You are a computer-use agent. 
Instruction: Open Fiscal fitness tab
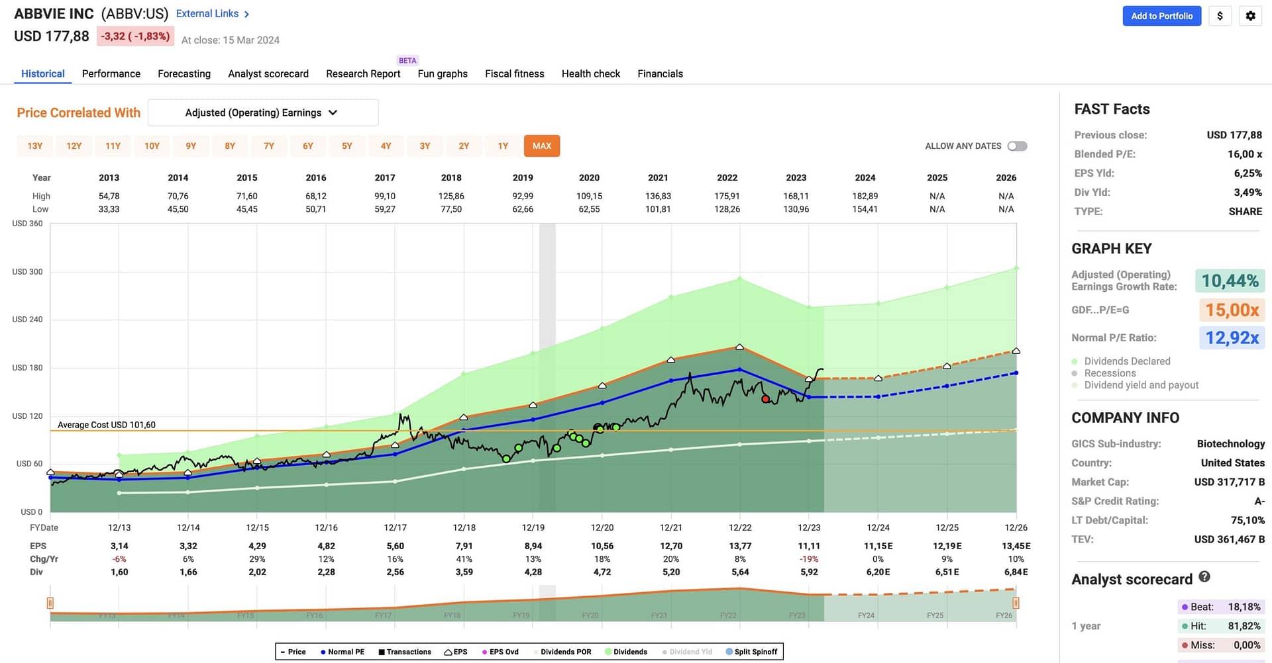point(515,73)
